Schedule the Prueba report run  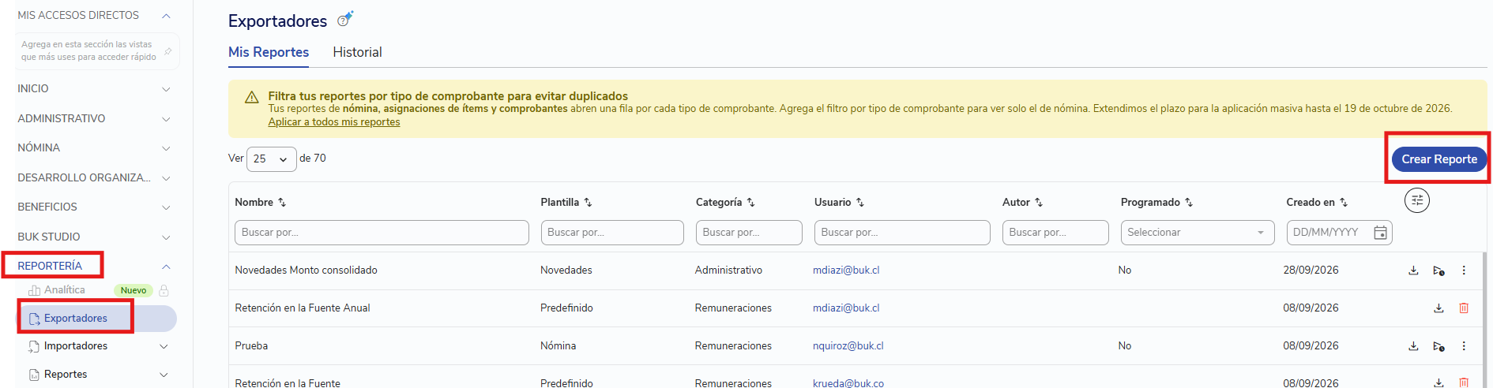tap(1438, 346)
